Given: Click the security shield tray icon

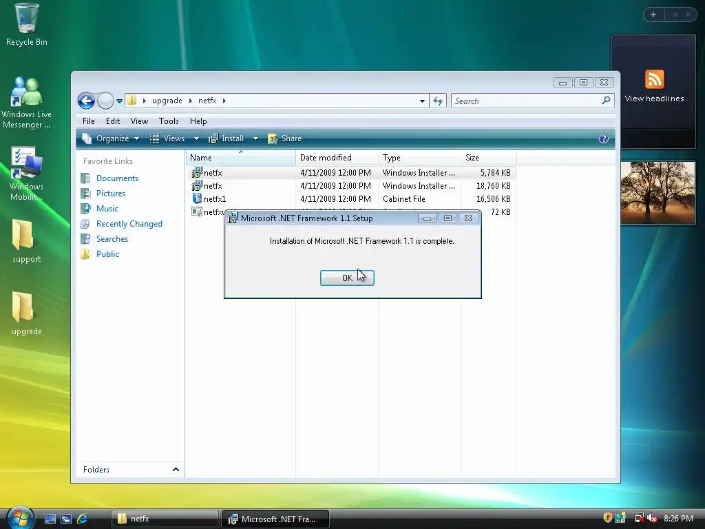Looking at the screenshot, I should pos(607,518).
